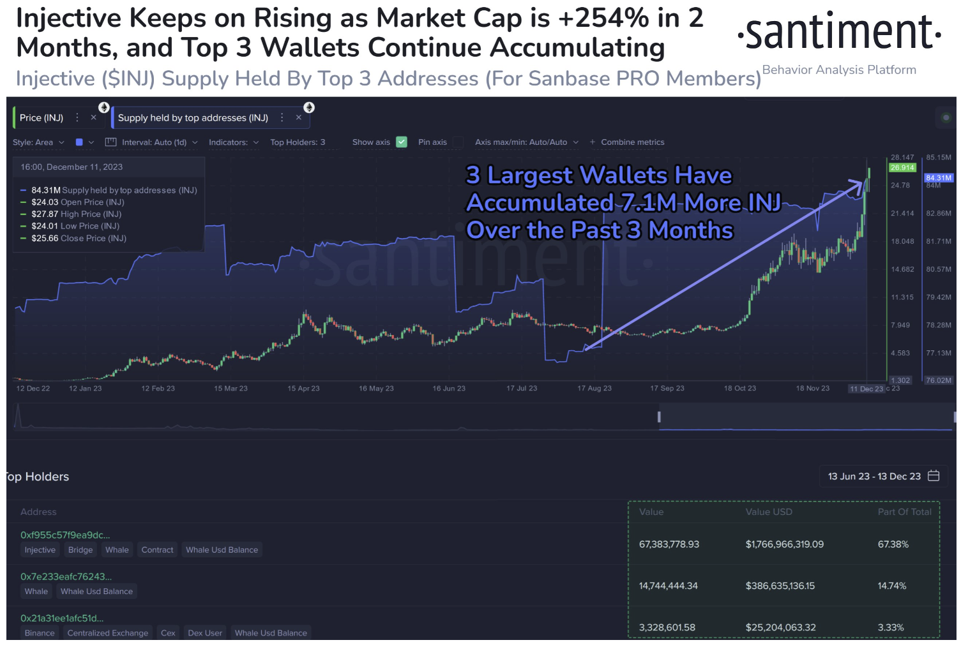Enable the Pin axis checkbox
The image size is (968, 647).
(x=458, y=142)
